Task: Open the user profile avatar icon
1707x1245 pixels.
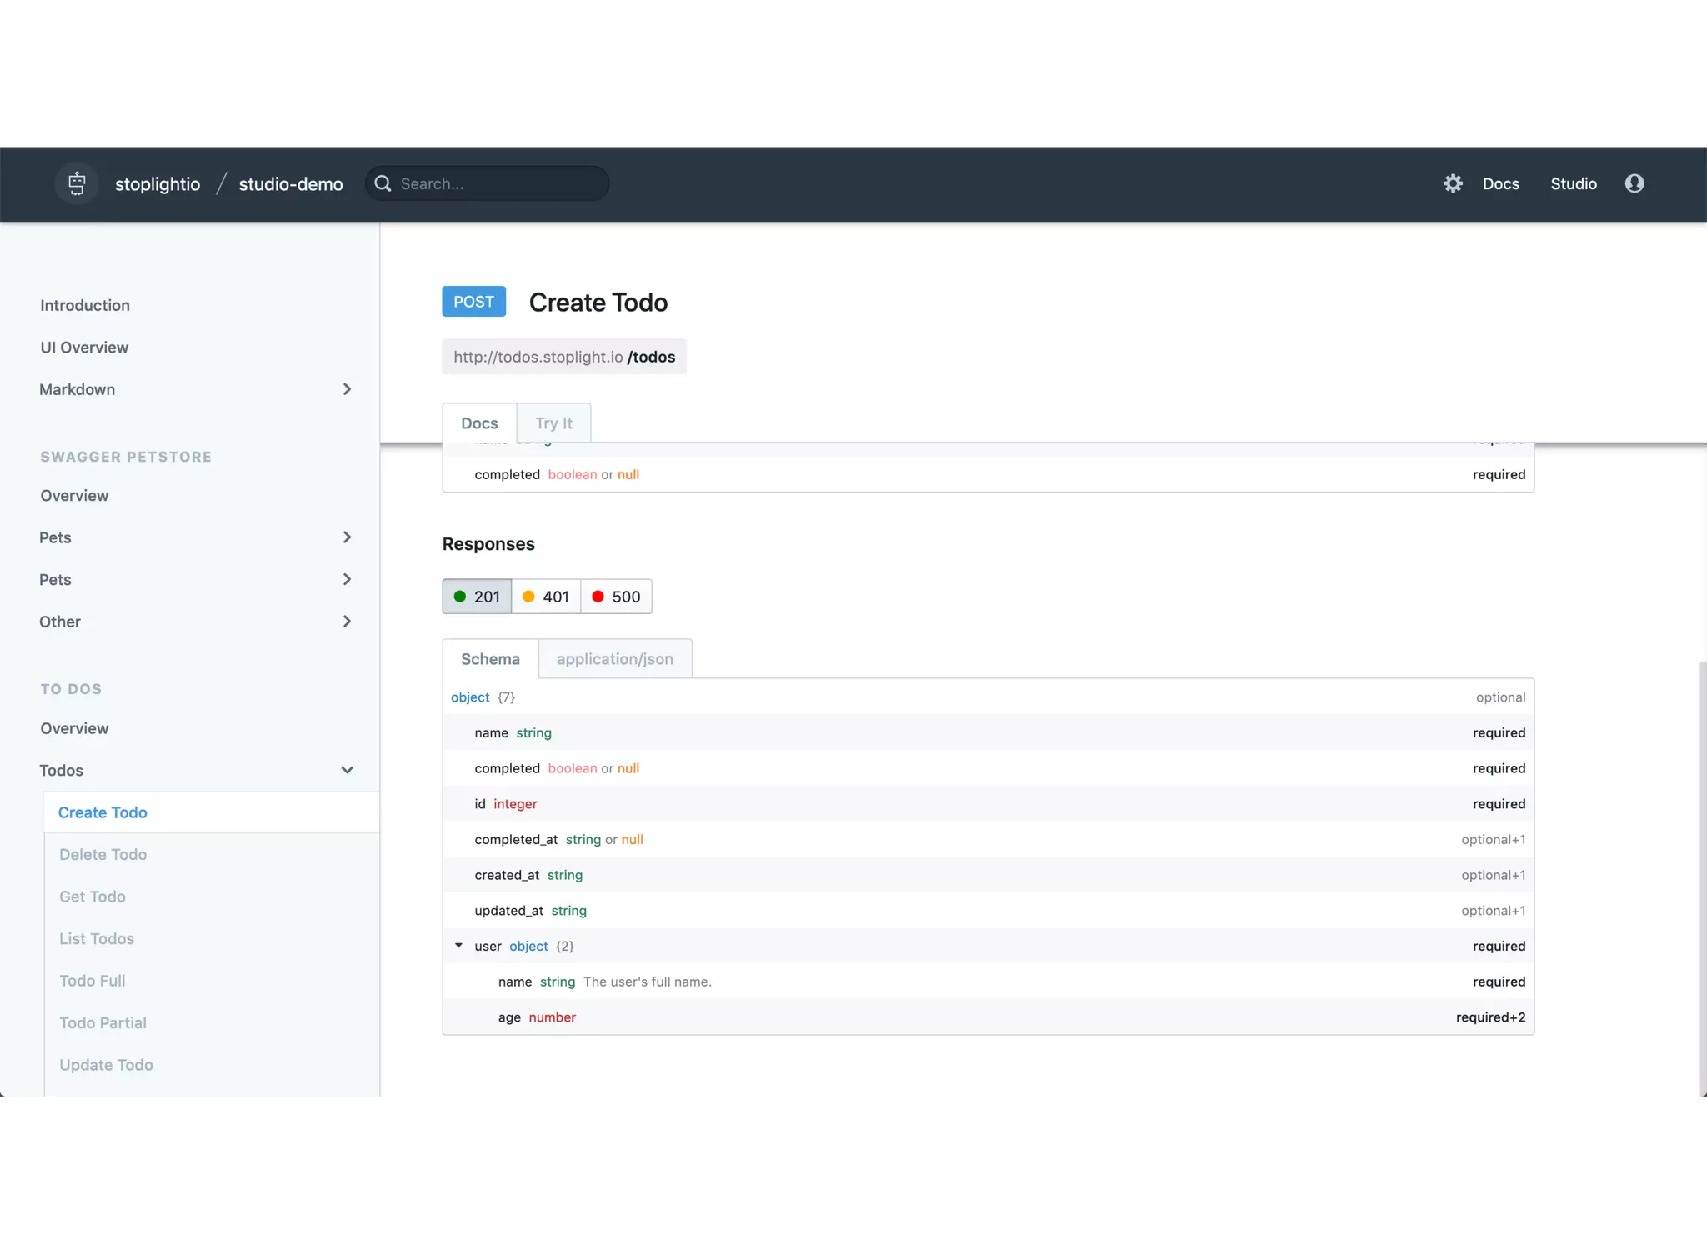Action: (1634, 183)
